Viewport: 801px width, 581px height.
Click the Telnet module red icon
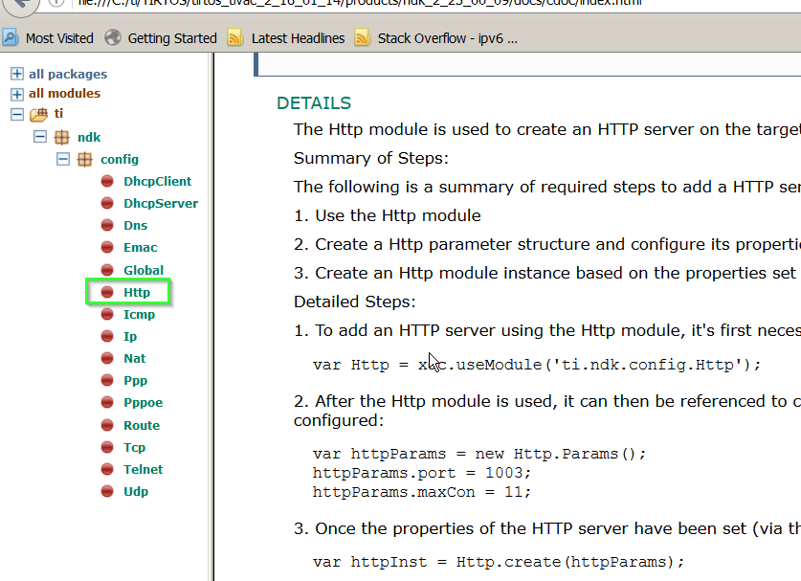[107, 469]
